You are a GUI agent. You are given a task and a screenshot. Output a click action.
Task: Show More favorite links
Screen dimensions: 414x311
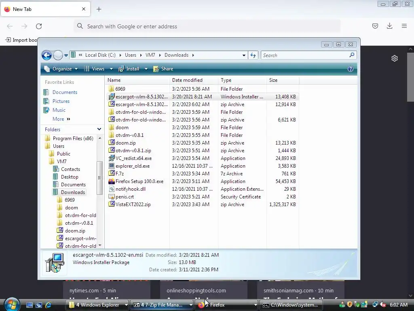[61, 119]
